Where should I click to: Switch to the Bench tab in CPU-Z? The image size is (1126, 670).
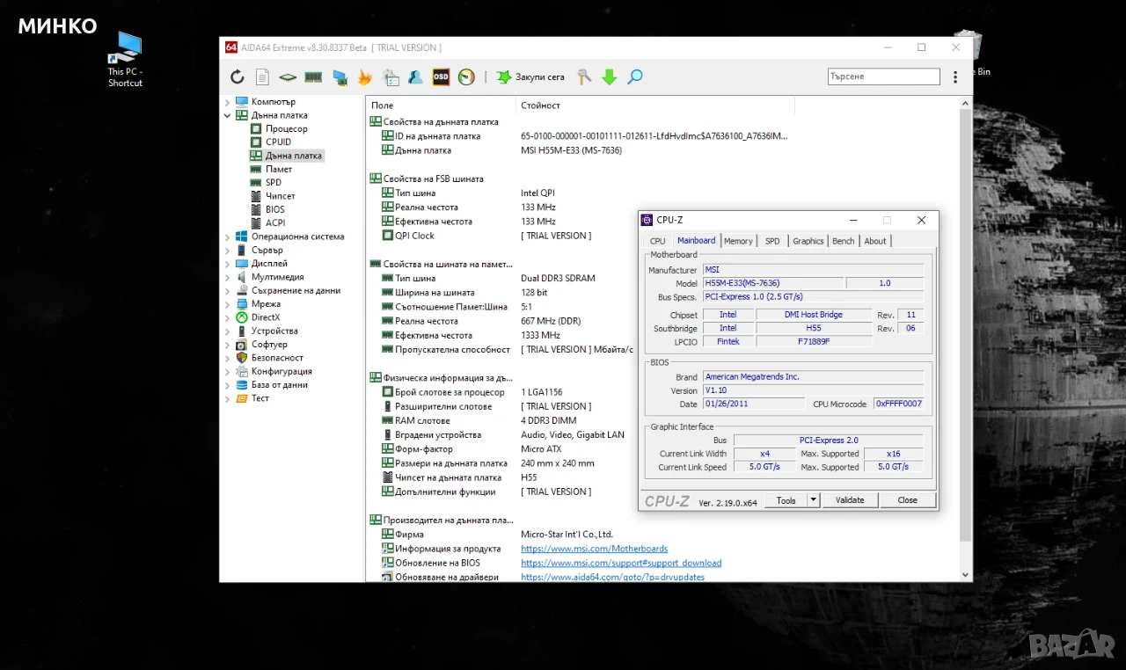click(x=844, y=241)
